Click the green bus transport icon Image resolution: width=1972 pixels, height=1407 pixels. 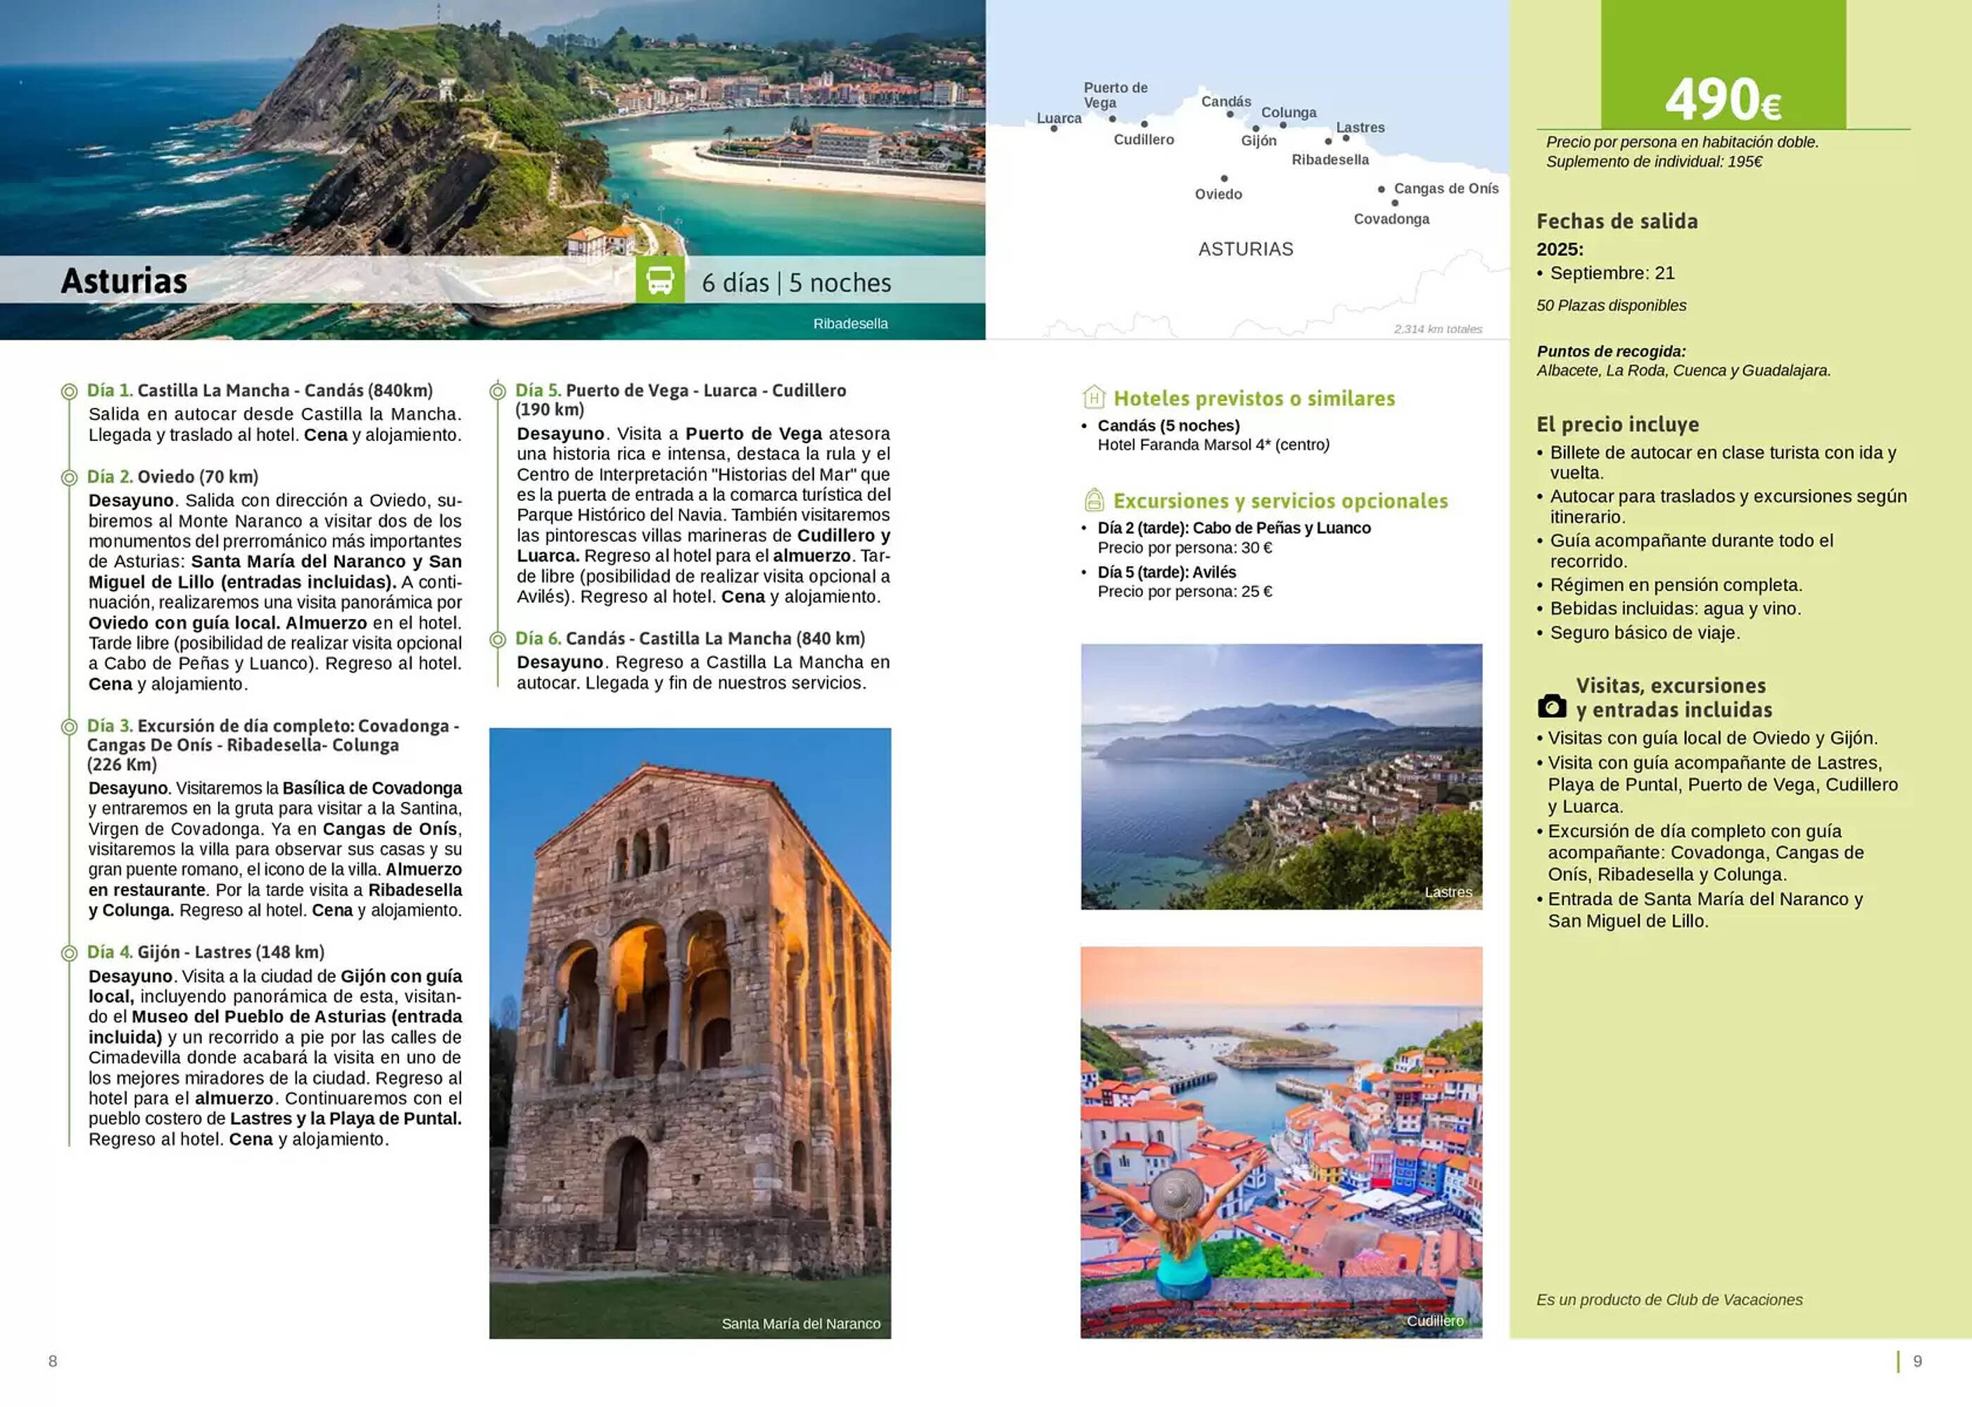coord(659,280)
